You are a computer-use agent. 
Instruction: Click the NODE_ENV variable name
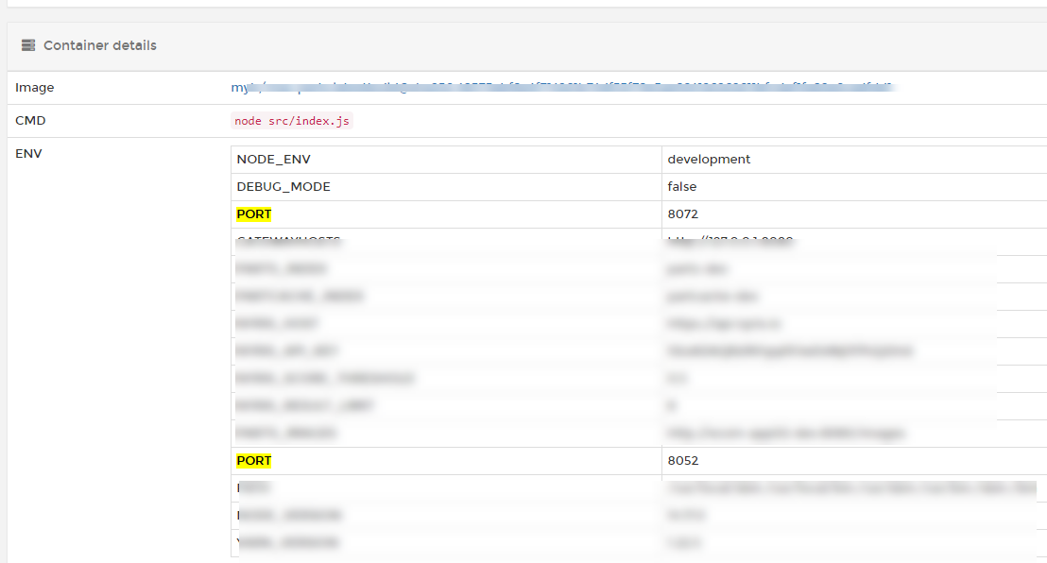coord(274,160)
